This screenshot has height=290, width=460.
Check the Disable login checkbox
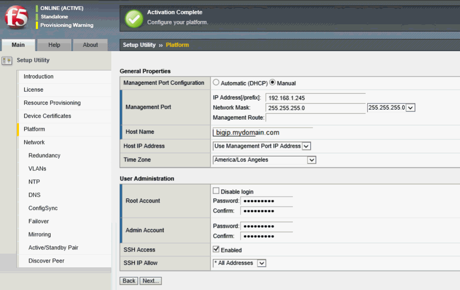pyautogui.click(x=216, y=191)
